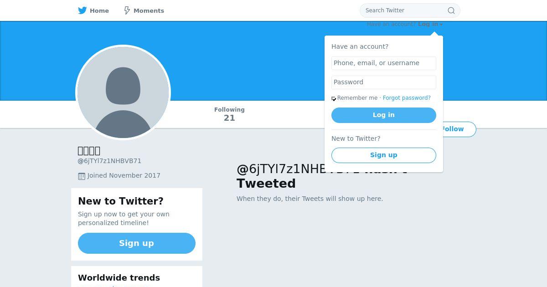Click the Follow button
This screenshot has height=287, width=547.
click(458, 129)
